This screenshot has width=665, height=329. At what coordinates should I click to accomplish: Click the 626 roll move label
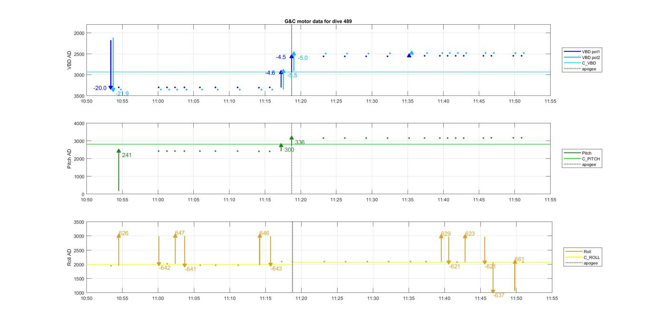point(123,233)
